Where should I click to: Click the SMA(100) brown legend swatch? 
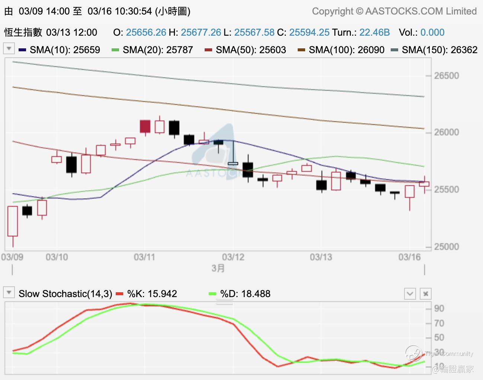tap(301, 50)
